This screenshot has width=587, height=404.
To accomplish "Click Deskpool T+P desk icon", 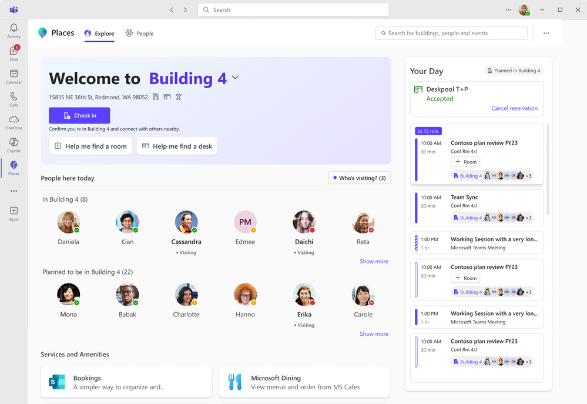I will click(418, 89).
